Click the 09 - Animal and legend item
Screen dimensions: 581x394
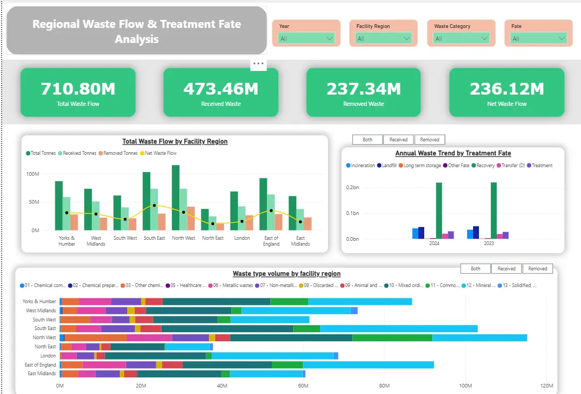point(361,285)
